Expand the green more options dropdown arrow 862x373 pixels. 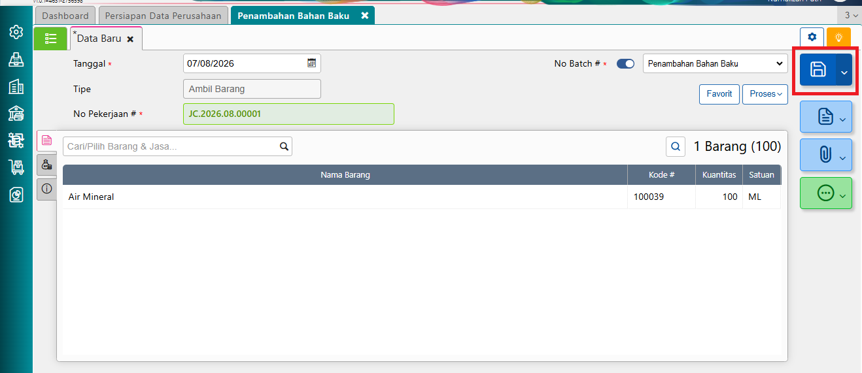coord(844,195)
